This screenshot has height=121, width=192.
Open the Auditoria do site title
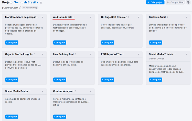click(62, 17)
